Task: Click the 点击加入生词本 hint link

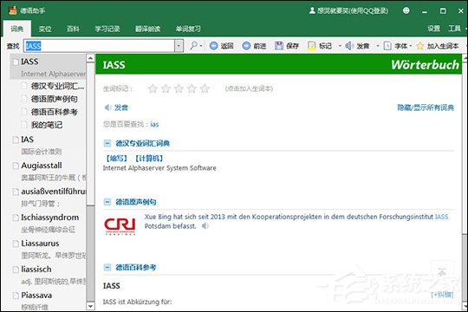Action: 249,88
